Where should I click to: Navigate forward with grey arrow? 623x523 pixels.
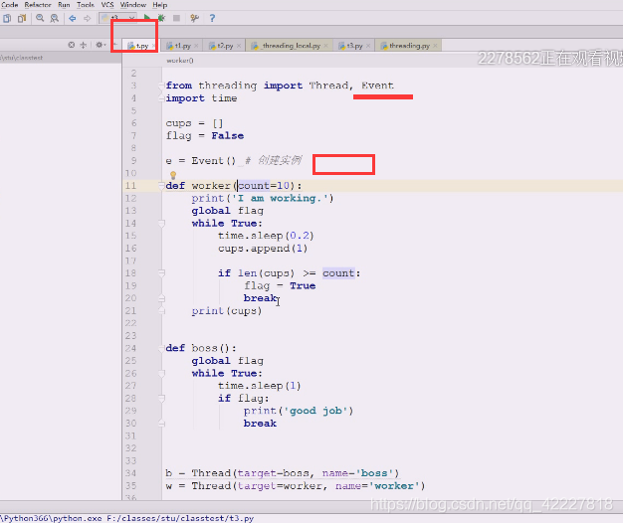click(87, 18)
